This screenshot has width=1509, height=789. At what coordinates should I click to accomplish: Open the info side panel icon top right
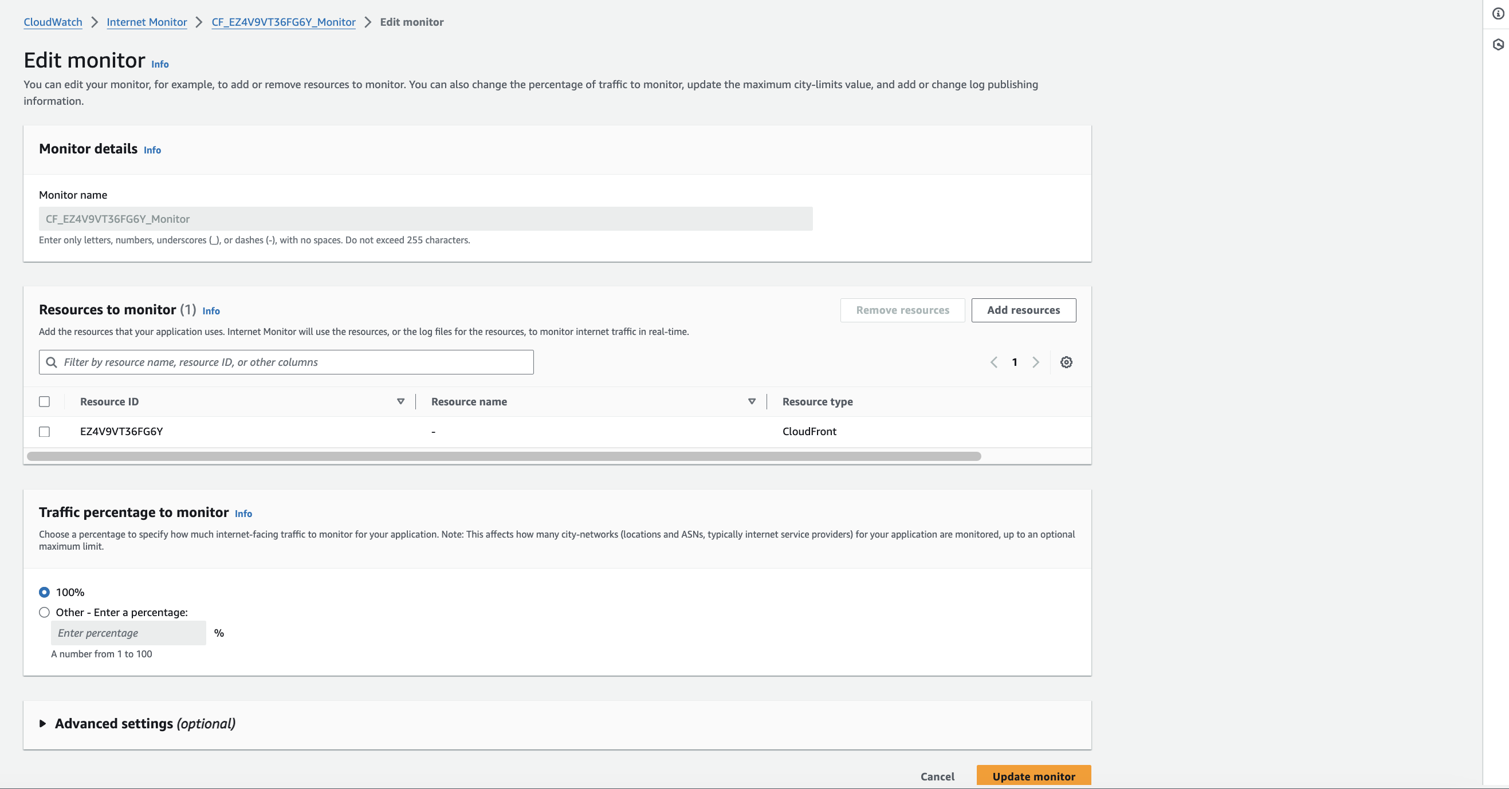pyautogui.click(x=1498, y=14)
